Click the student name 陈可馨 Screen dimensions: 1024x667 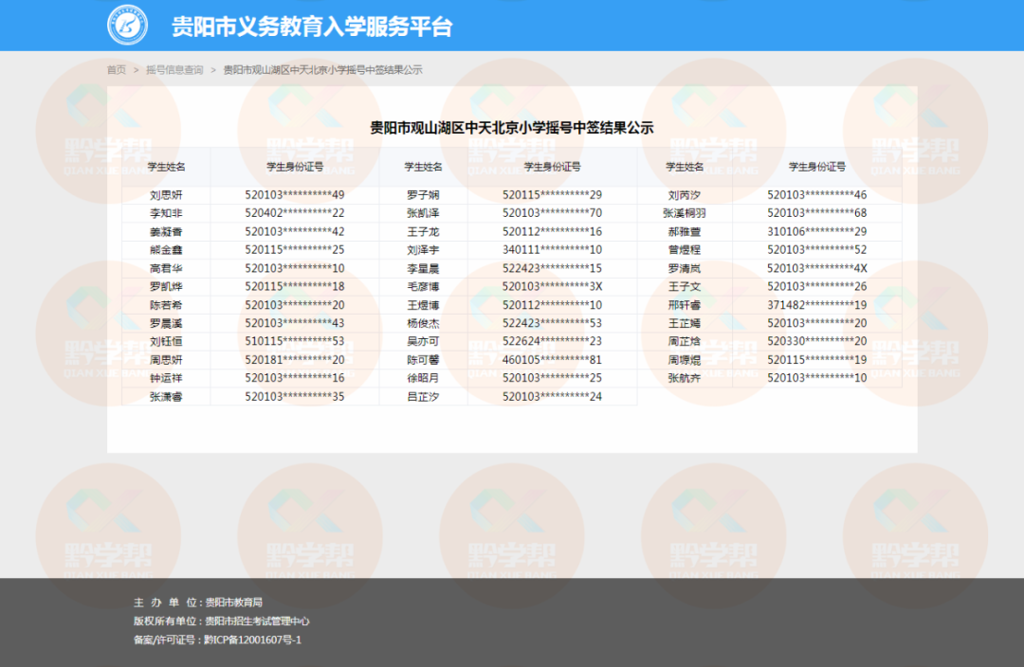423,360
